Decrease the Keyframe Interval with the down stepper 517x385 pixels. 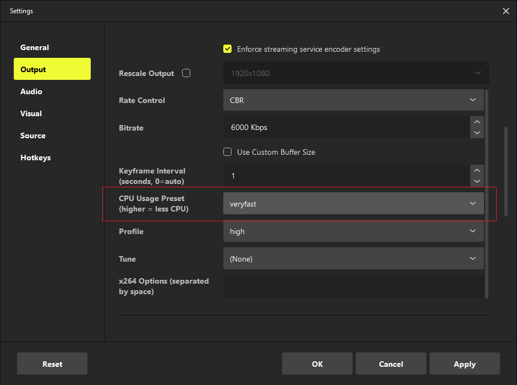pos(477,181)
